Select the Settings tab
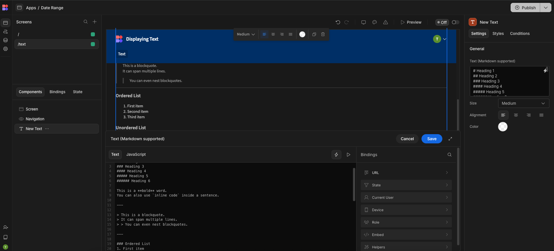 pyautogui.click(x=478, y=33)
